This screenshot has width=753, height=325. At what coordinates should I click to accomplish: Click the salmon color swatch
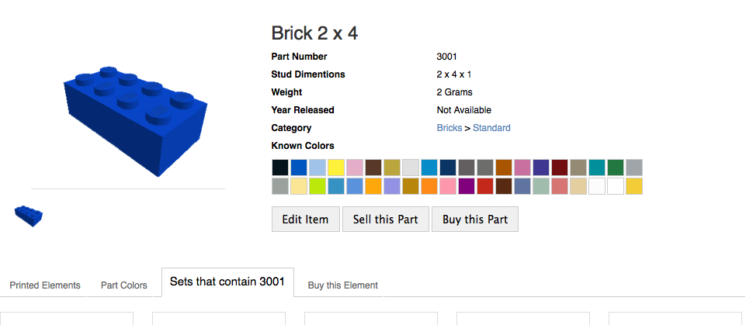(560, 186)
